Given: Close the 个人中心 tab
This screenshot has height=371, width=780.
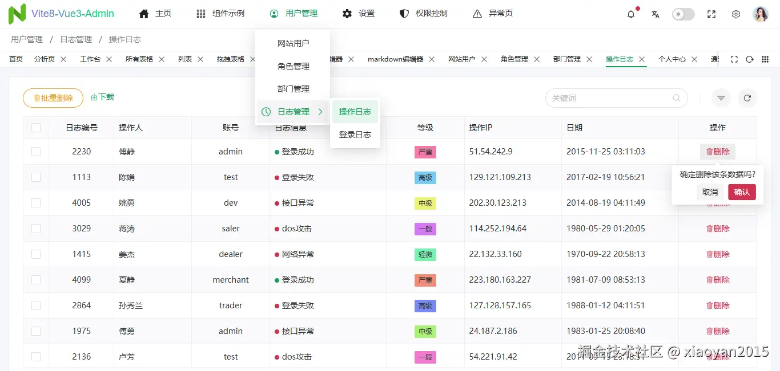Looking at the screenshot, I should tap(694, 59).
